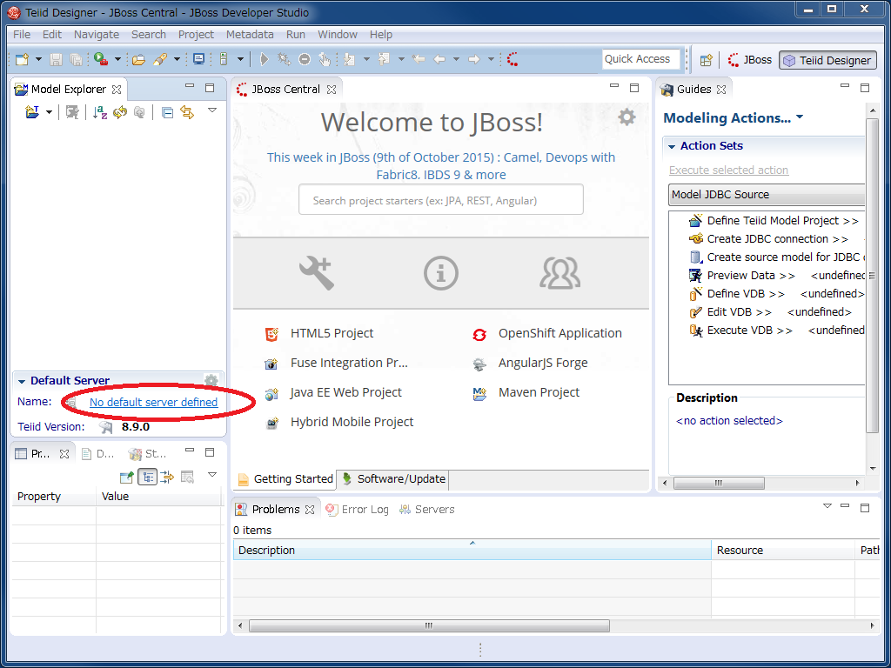Open the Navigate menu
This screenshot has height=668, width=891.
(97, 34)
